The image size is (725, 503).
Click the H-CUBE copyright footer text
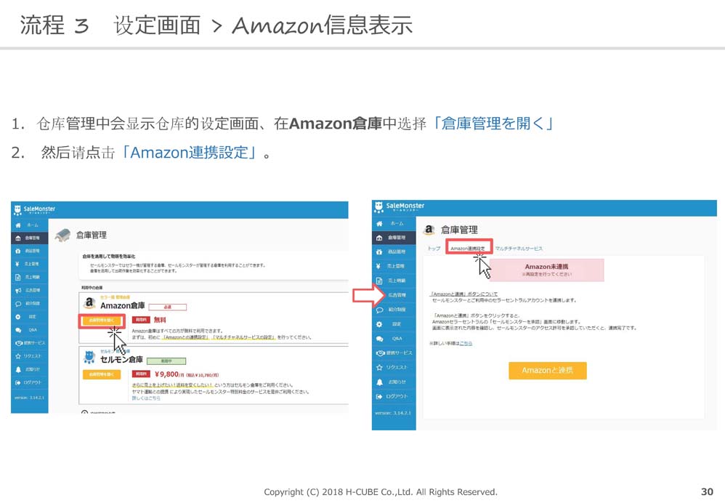[381, 492]
